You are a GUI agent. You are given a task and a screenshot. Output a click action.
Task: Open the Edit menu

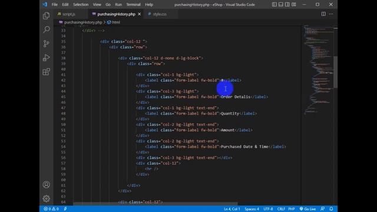(x=65, y=5)
